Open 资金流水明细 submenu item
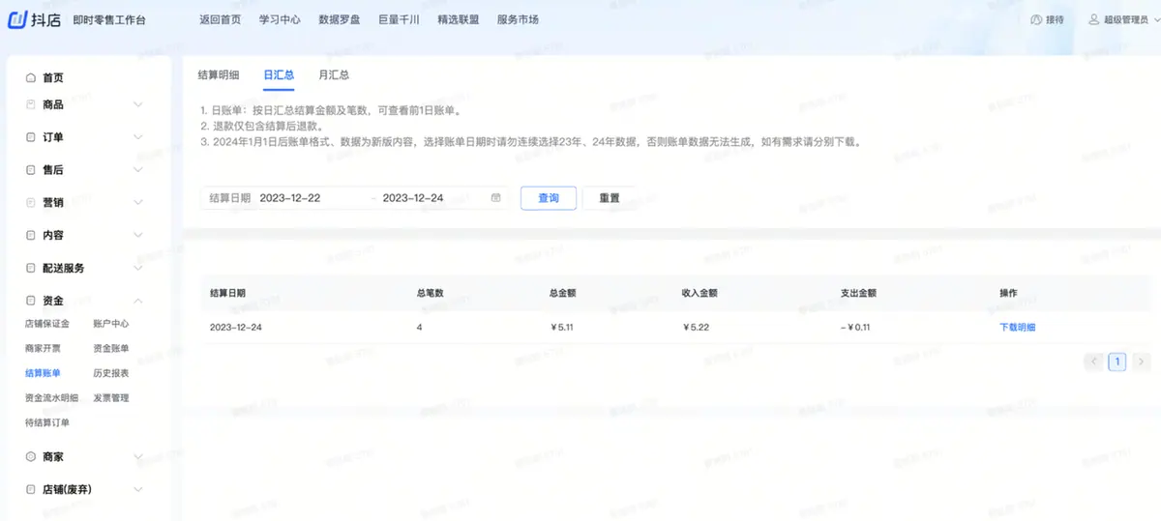The width and height of the screenshot is (1161, 521). tap(51, 397)
